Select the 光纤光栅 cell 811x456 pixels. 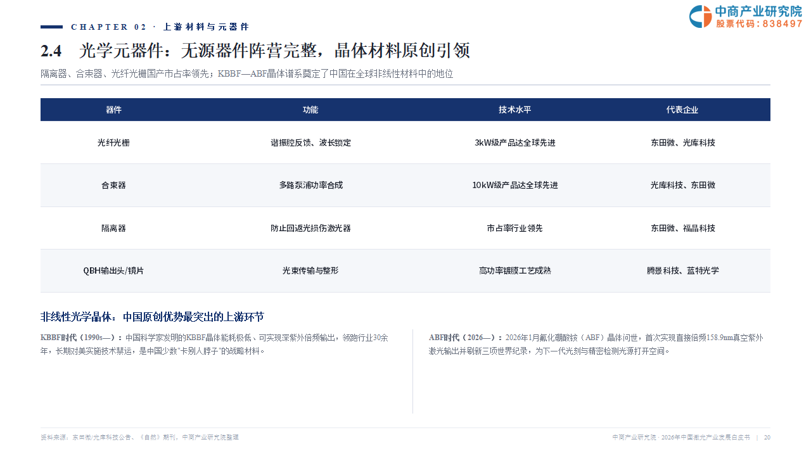pyautogui.click(x=113, y=143)
